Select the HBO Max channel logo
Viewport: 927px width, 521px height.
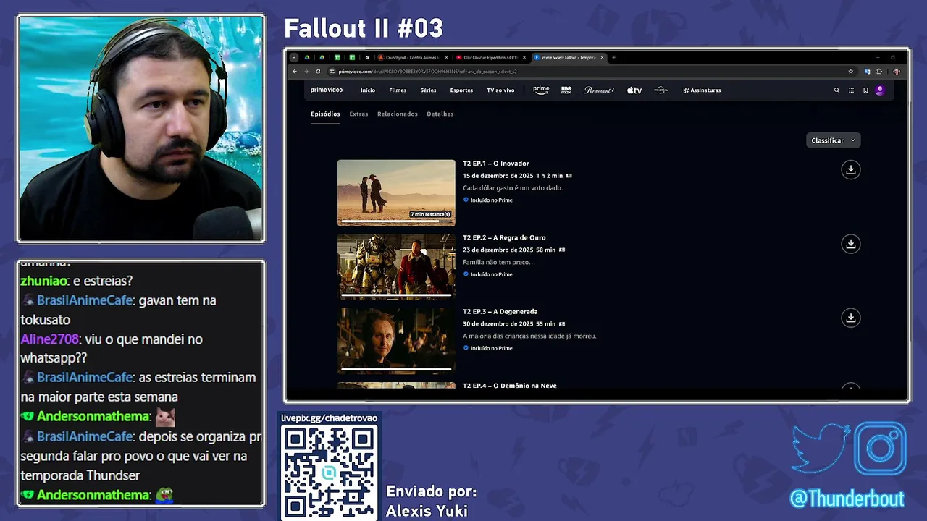pos(566,90)
